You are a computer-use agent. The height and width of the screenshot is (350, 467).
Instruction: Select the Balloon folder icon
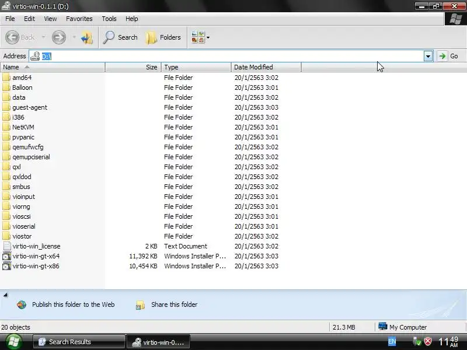coord(6,87)
